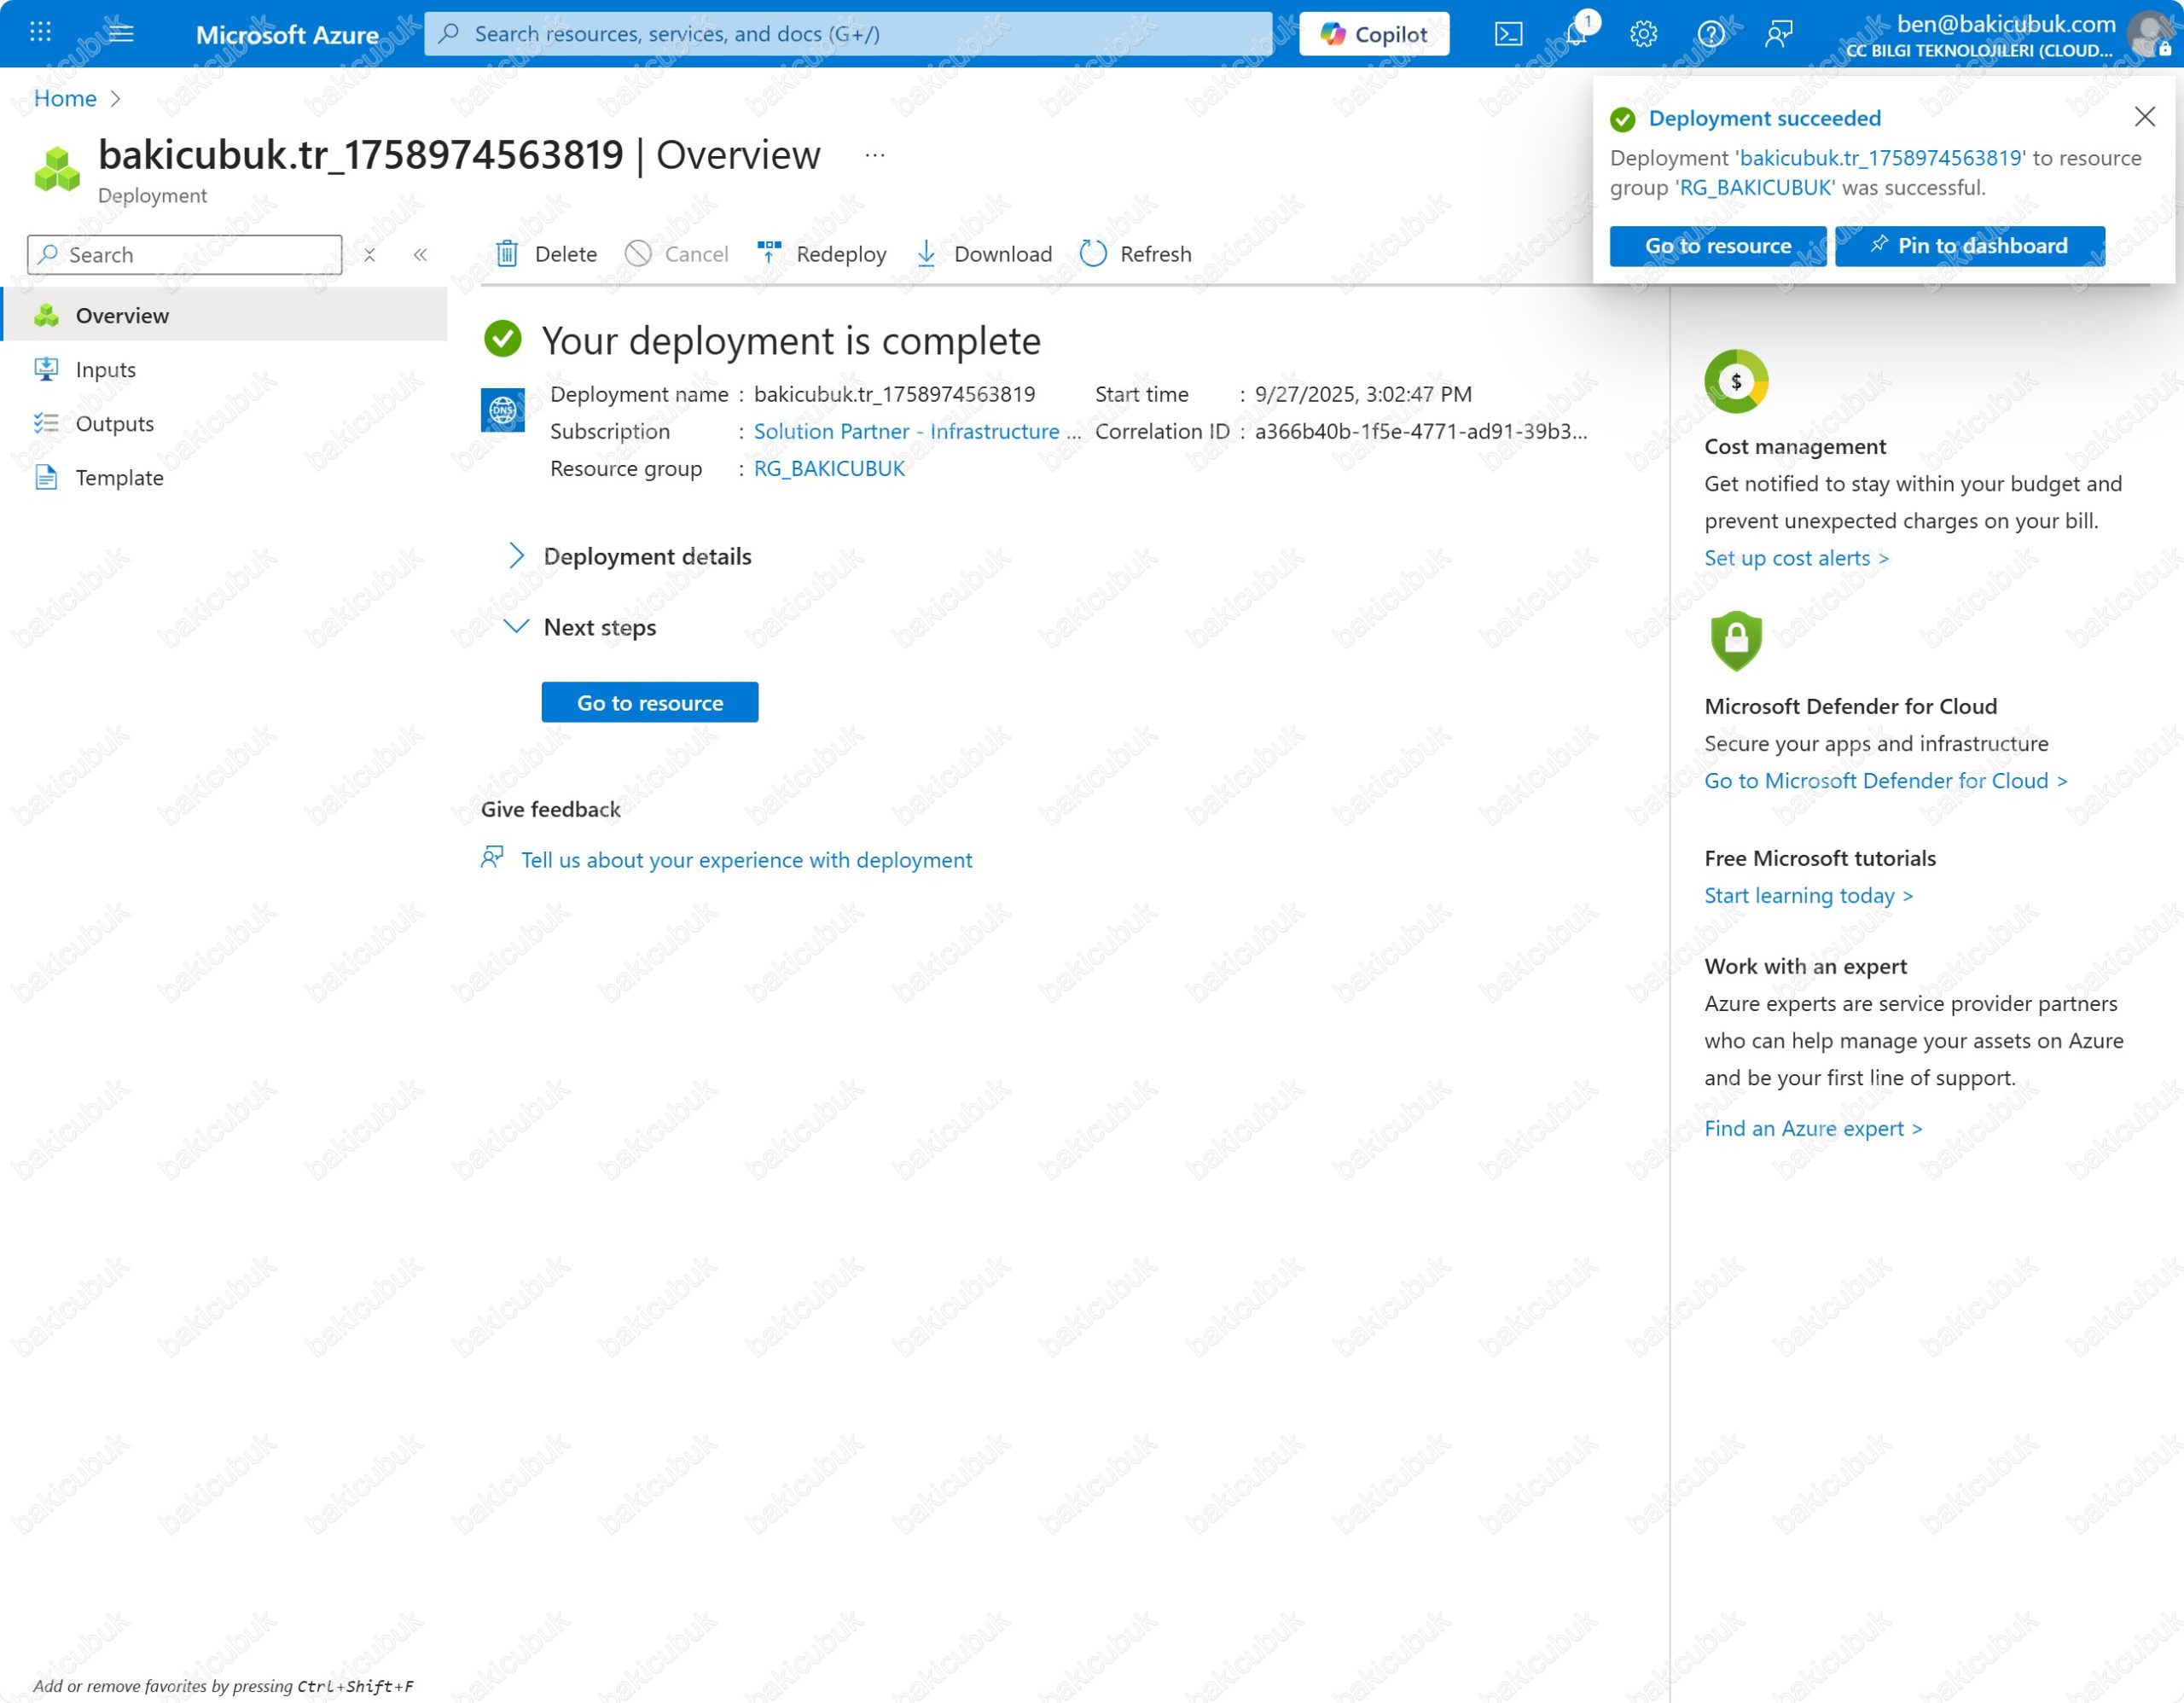This screenshot has height=1703, width=2184.
Task: Refresh the deployment overview
Action: [x=1136, y=254]
